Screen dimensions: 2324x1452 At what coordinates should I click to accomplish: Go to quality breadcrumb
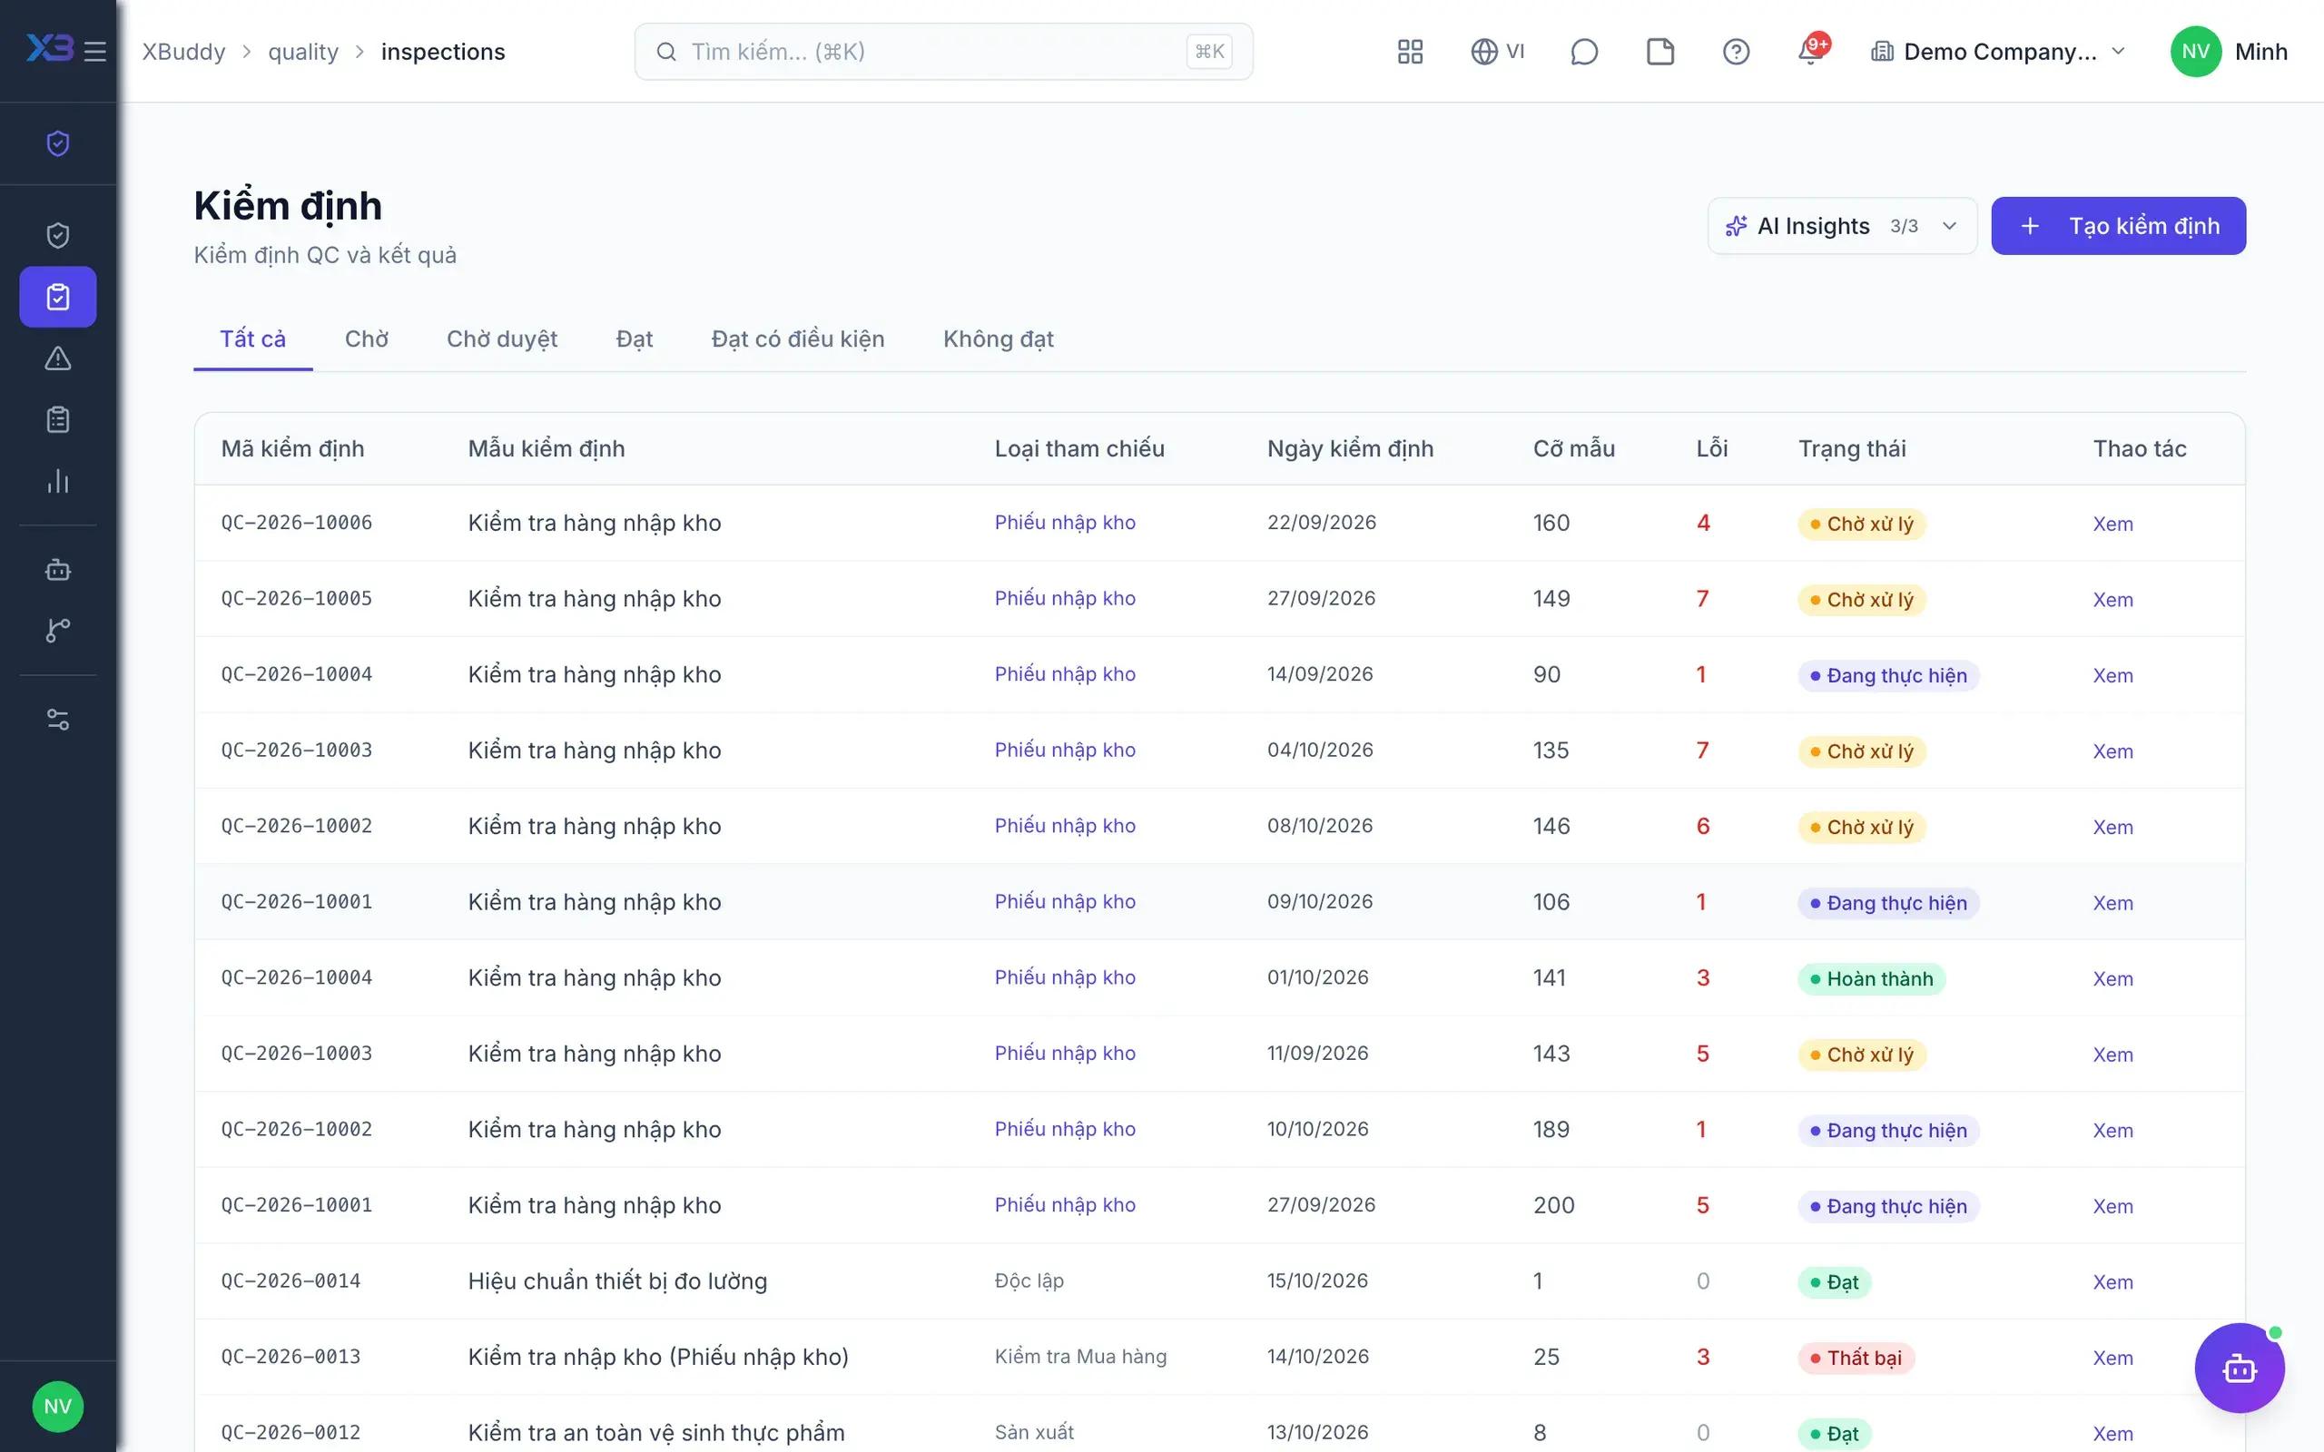(x=302, y=52)
